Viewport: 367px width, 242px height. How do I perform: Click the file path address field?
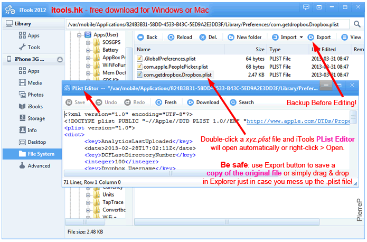pyautogui.click(x=208, y=24)
